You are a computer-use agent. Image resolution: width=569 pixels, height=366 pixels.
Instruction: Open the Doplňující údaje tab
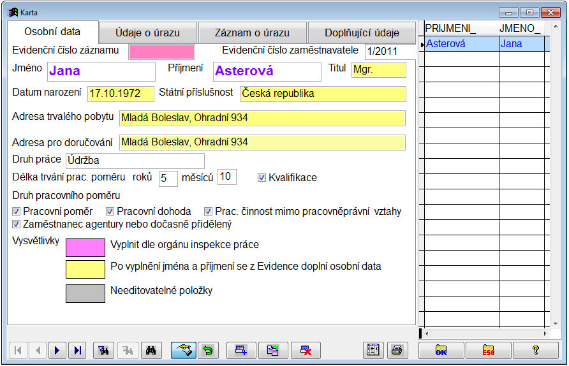pyautogui.click(x=362, y=33)
